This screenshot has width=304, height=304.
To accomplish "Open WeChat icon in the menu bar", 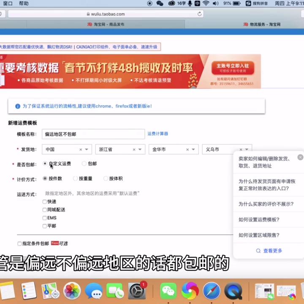I will (x=160, y=3).
